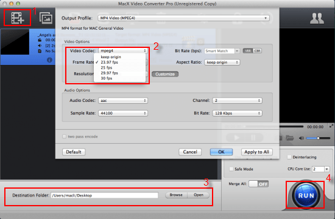The height and width of the screenshot is (219, 335).
Task: Click the Customize resolution button
Action: click(x=165, y=74)
